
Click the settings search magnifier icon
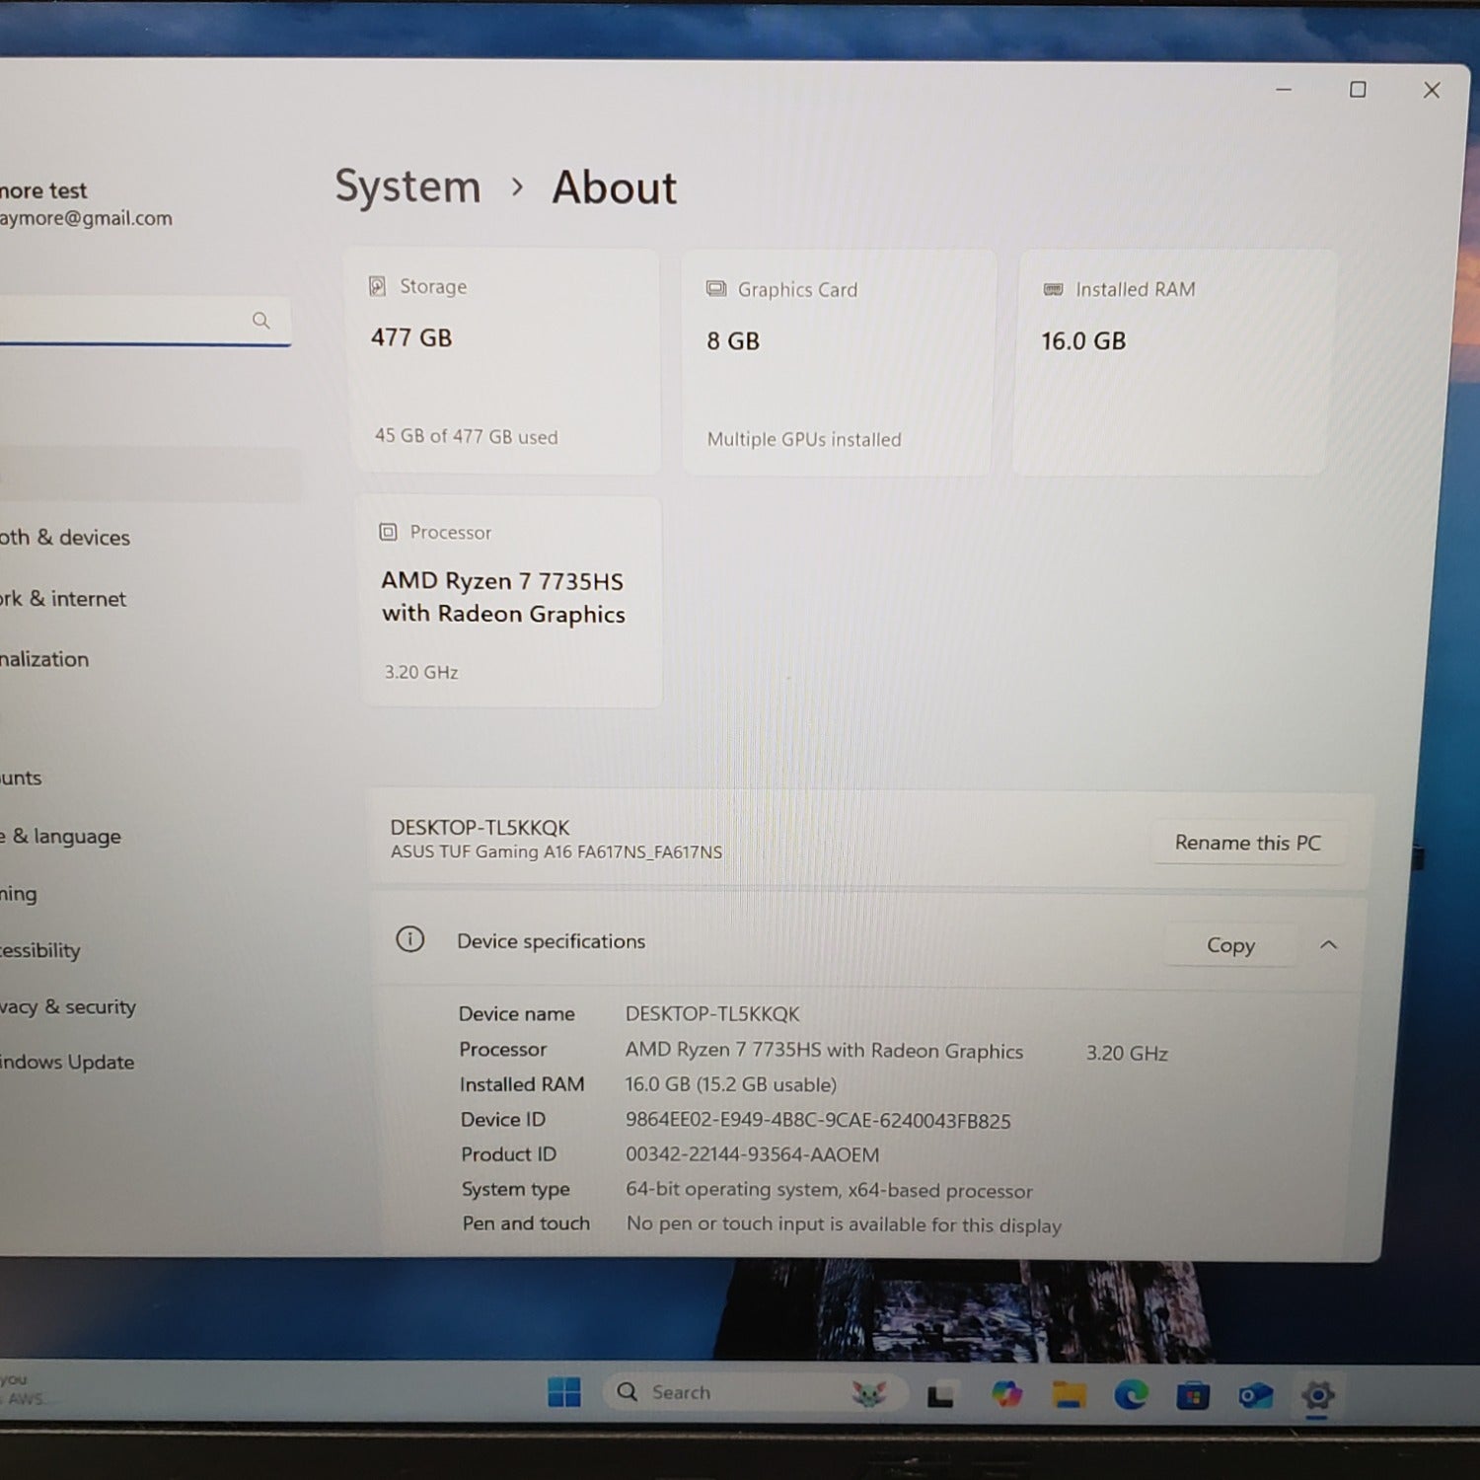coord(260,321)
